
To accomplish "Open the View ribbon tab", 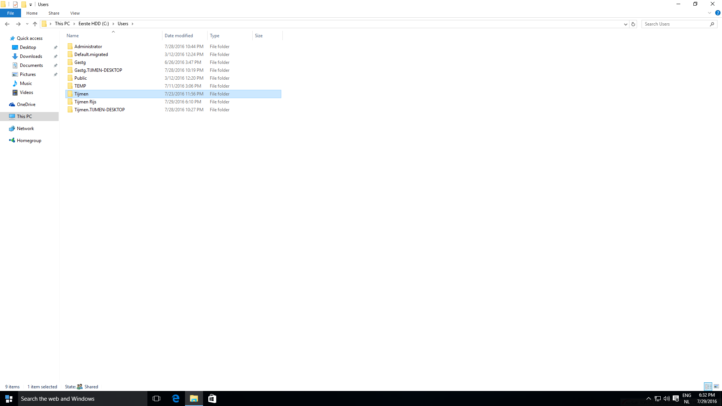I will tap(75, 13).
